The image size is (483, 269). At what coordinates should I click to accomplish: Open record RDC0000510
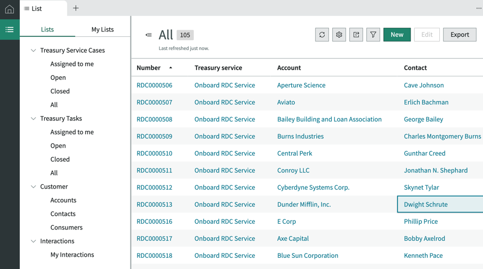pyautogui.click(x=154, y=153)
